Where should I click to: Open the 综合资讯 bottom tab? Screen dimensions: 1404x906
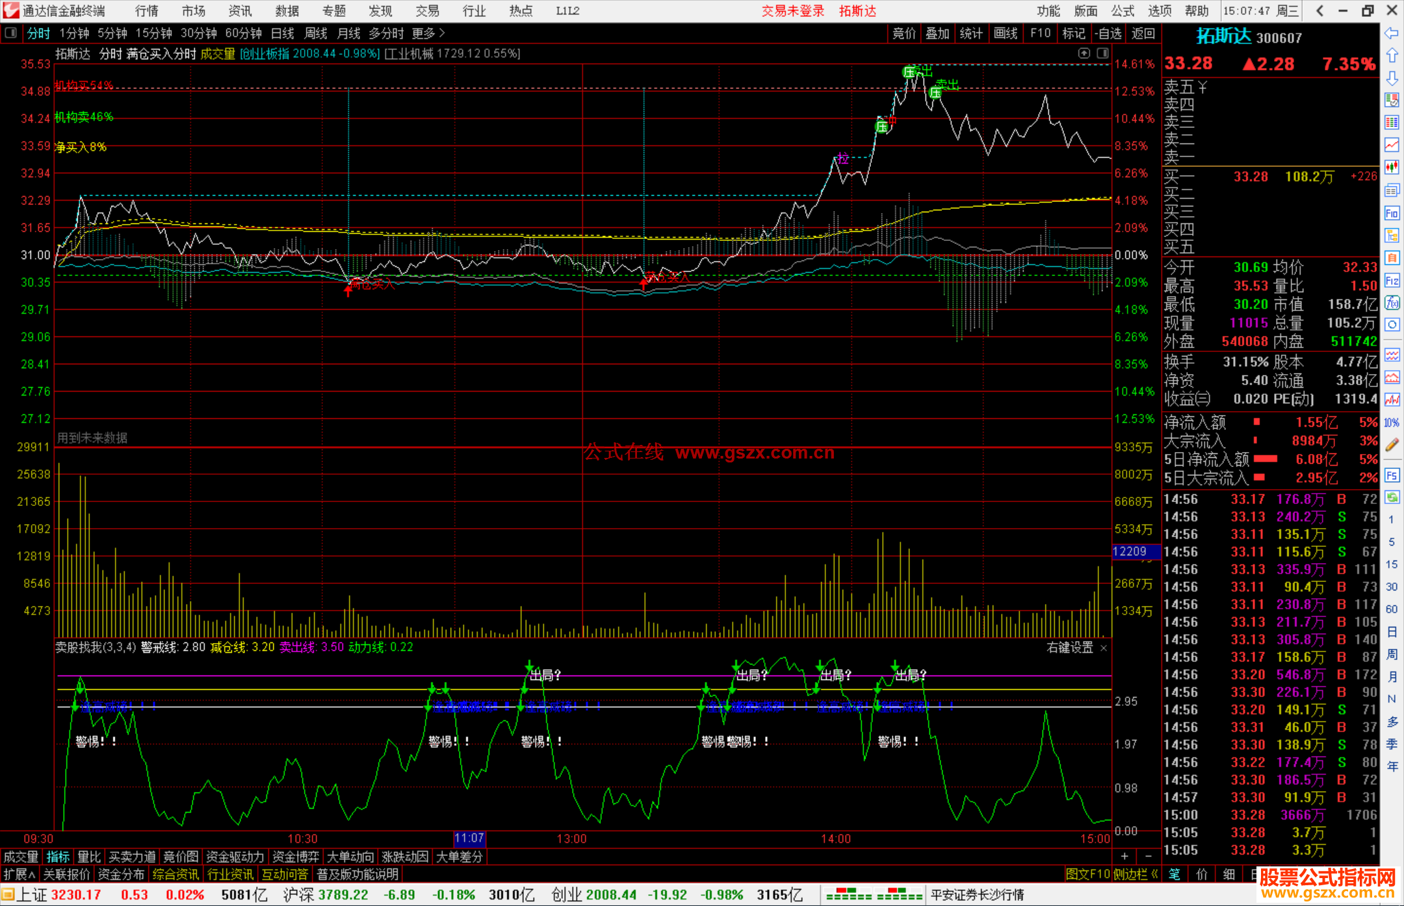tap(175, 874)
